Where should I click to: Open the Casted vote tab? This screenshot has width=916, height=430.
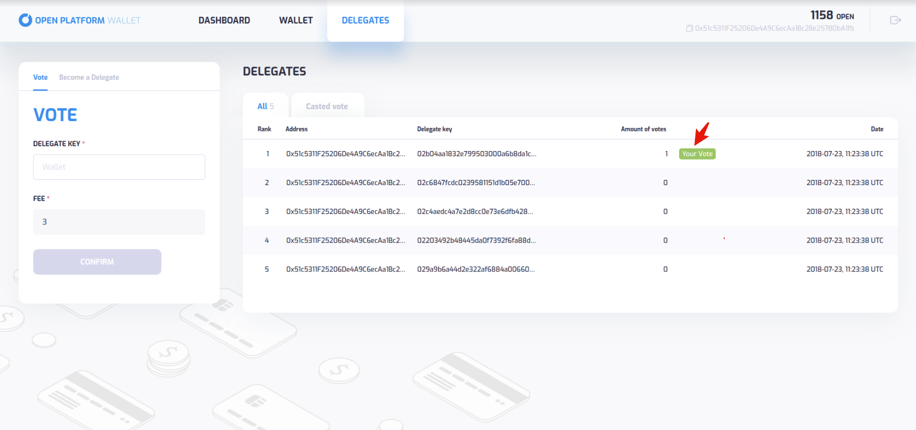(327, 106)
